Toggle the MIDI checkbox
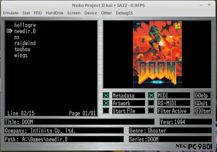Screen dimensions: 217x152 [151, 96]
